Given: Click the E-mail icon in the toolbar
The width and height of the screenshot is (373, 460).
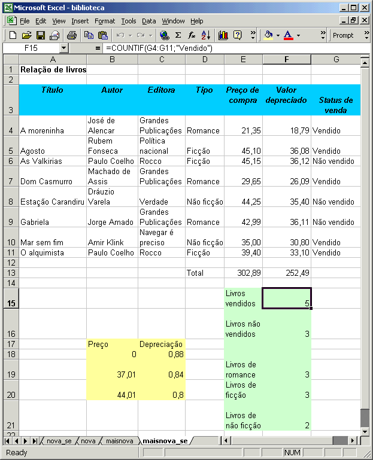Looking at the screenshot, I should click(54, 35).
